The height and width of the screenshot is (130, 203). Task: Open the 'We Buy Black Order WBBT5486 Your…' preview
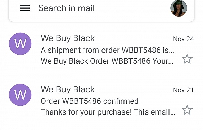click(107, 61)
